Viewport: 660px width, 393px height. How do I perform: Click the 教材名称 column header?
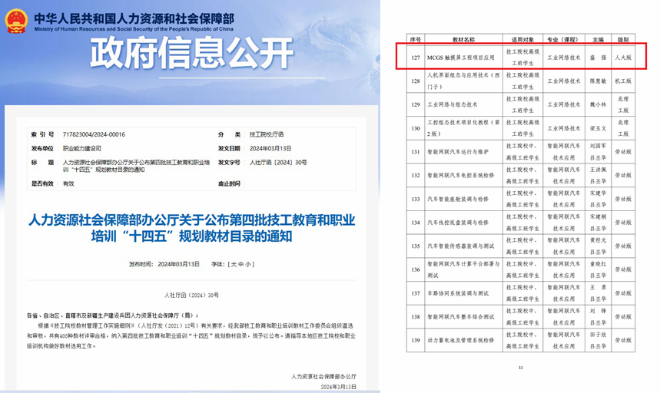[463, 38]
